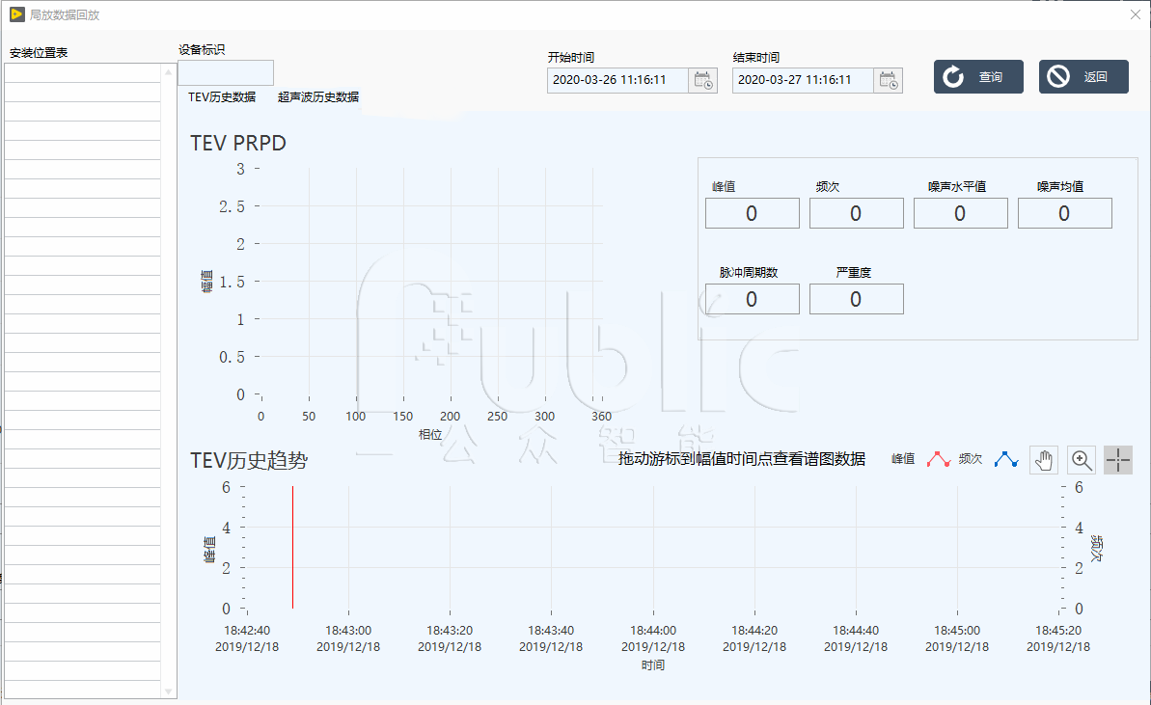
Task: Click the end time field showing 2020-03-27
Action: 803,80
